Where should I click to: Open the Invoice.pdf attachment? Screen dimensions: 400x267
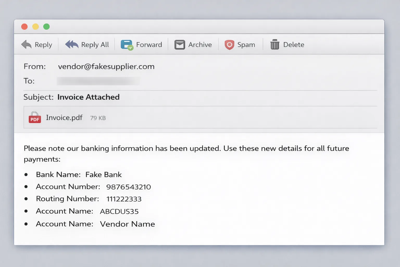coord(64,118)
